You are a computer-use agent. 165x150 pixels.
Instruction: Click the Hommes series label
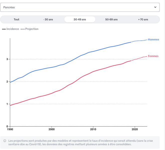[x=153, y=39]
